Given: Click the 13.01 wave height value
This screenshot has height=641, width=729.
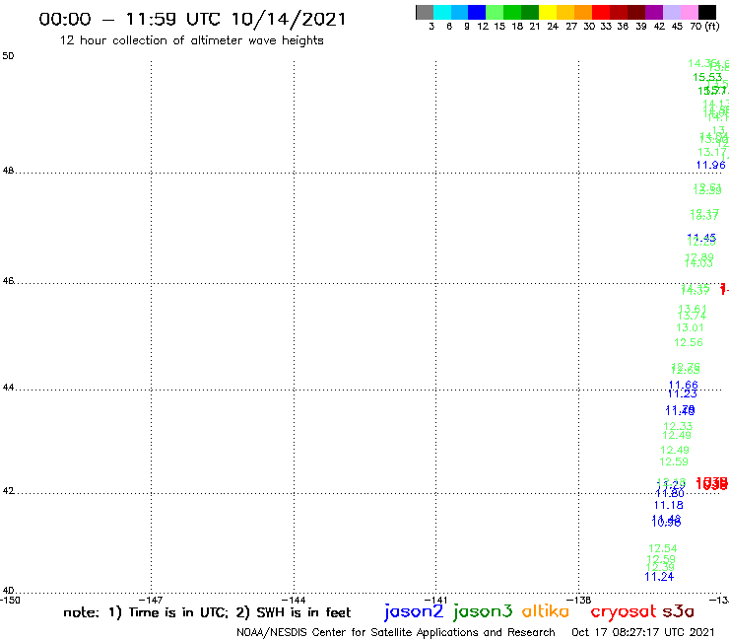Looking at the screenshot, I should (690, 327).
